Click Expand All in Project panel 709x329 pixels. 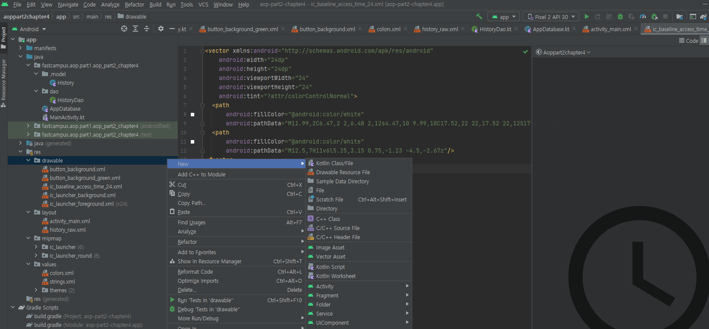click(135, 29)
